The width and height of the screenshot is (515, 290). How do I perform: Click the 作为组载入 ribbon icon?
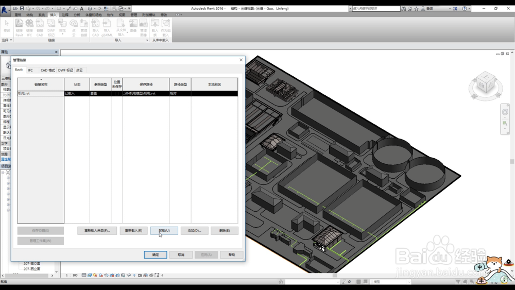(165, 28)
